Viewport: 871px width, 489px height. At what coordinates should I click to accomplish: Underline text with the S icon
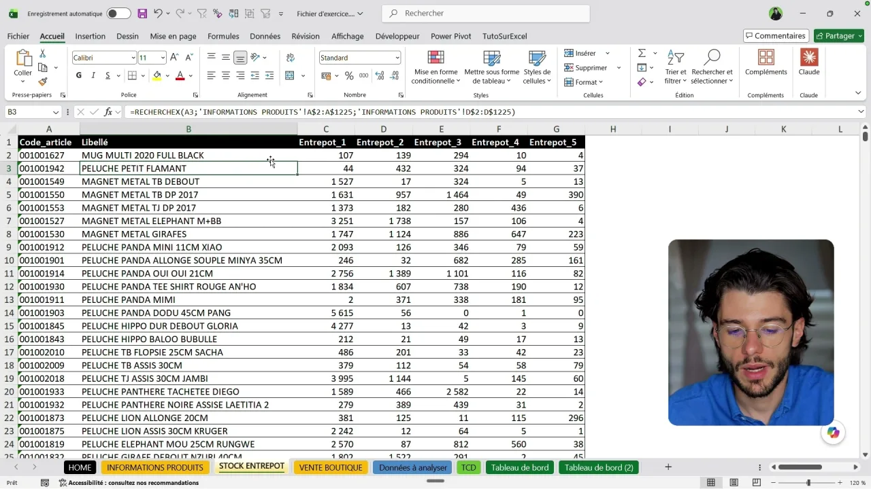click(108, 75)
